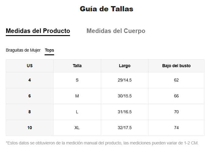Select US size 6 row cell
Viewport: 209px width, 149px height.
[x=30, y=96]
